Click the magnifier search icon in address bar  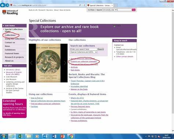coord(80,5)
